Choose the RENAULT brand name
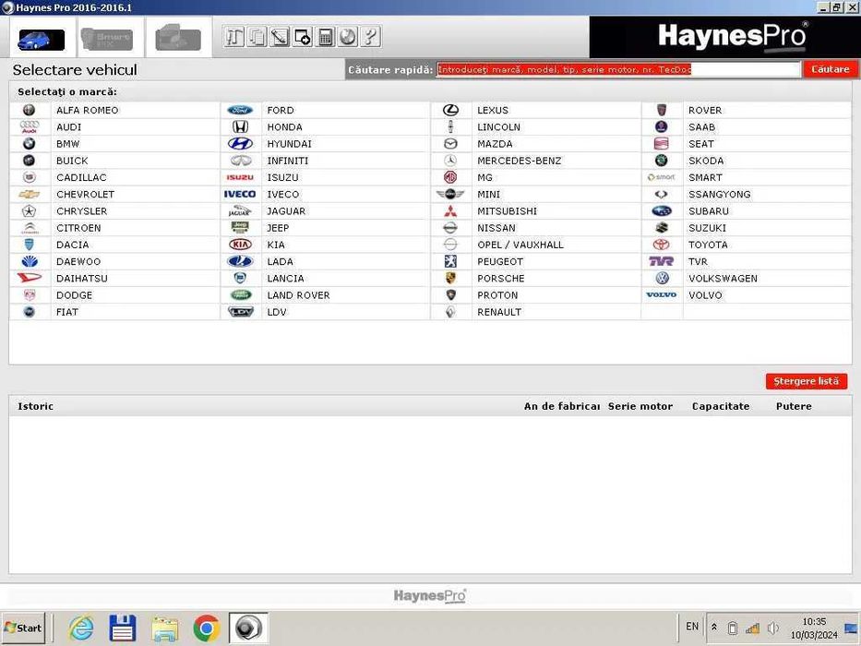The width and height of the screenshot is (861, 646). point(499,312)
